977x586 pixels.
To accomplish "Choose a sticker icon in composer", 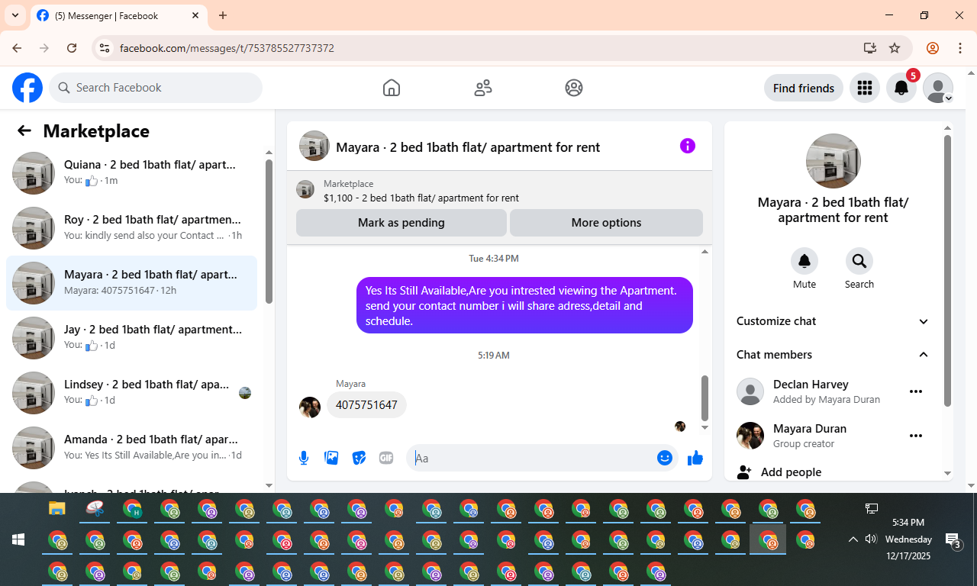I will tap(359, 458).
